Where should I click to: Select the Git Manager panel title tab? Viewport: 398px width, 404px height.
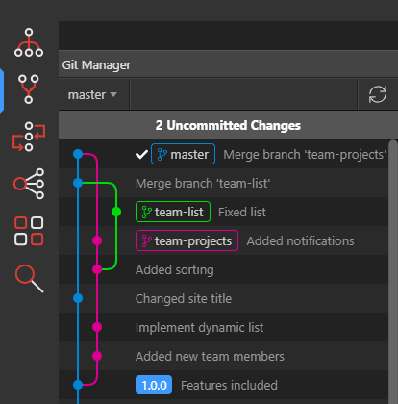(x=96, y=65)
